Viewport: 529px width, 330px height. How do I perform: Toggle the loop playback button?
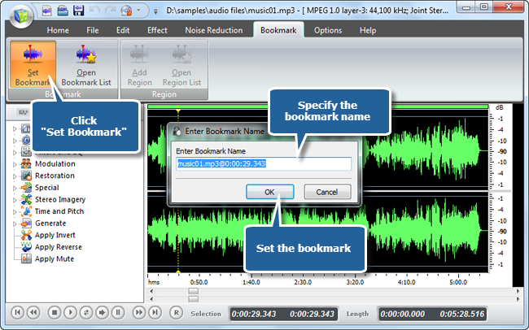[x=86, y=312]
